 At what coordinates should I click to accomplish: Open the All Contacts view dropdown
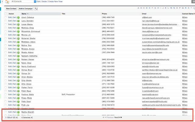click(x=23, y=1)
